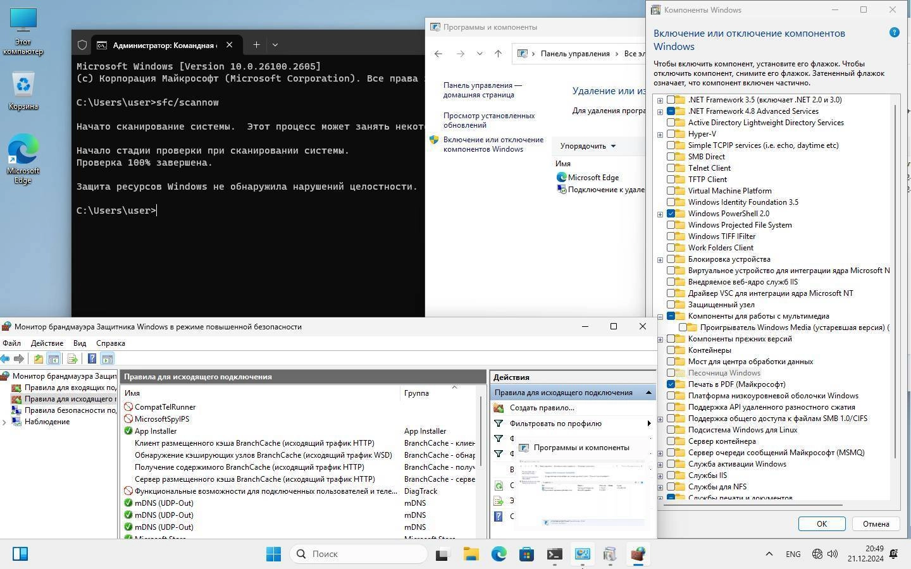911x569 pixels.
Task: Click the green allowed icon beside App Installer
Action: pyautogui.click(x=128, y=431)
